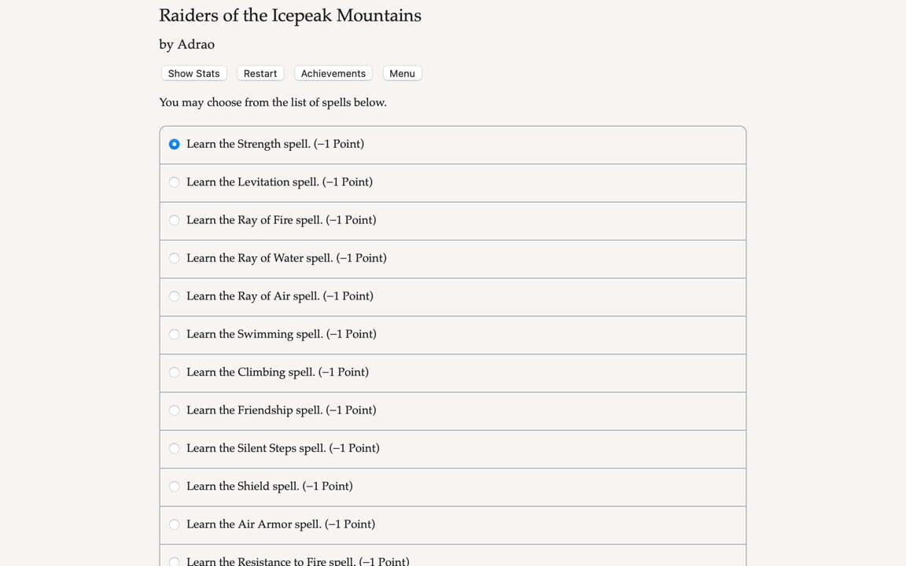Image resolution: width=906 pixels, height=566 pixels.
Task: Select the Shield spell option
Action: [174, 486]
